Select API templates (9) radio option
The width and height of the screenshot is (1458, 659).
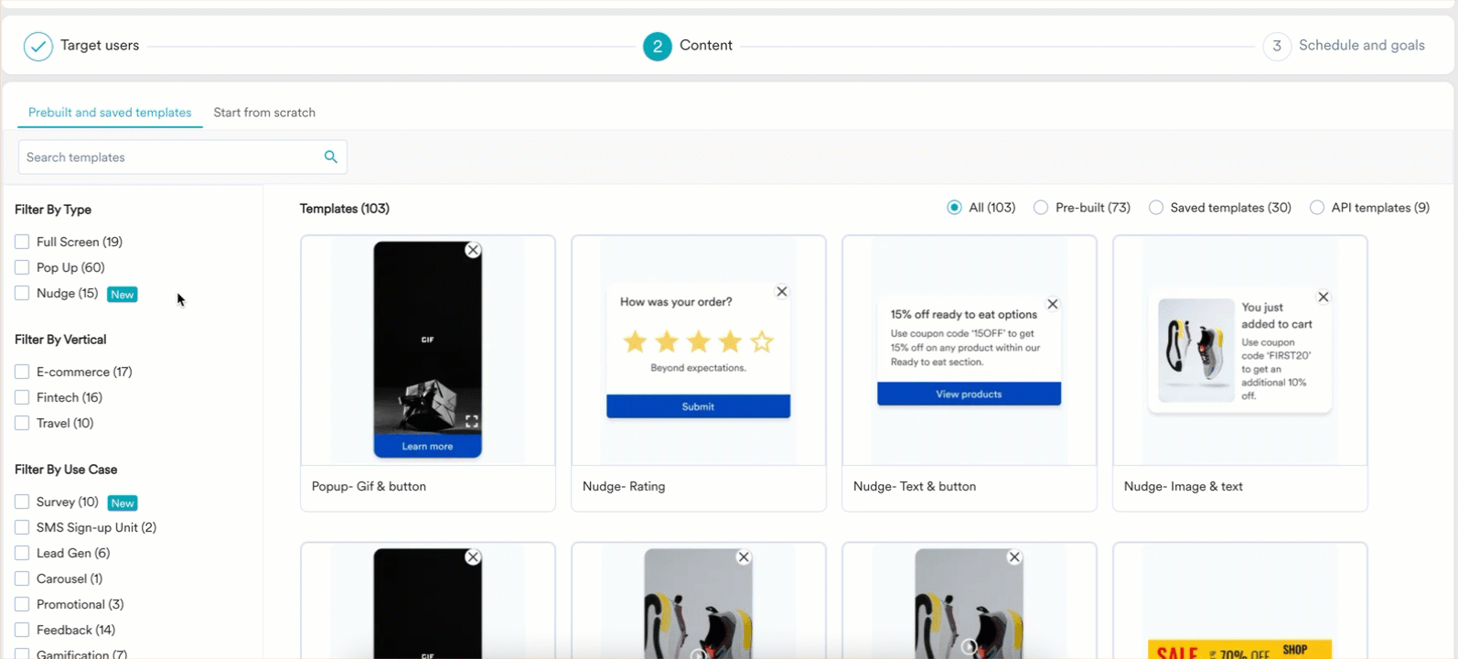pyautogui.click(x=1317, y=208)
